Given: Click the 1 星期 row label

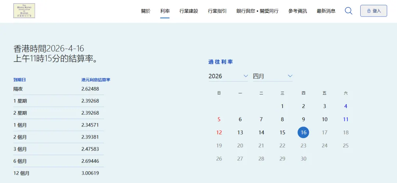Looking at the screenshot, I should (20, 101).
